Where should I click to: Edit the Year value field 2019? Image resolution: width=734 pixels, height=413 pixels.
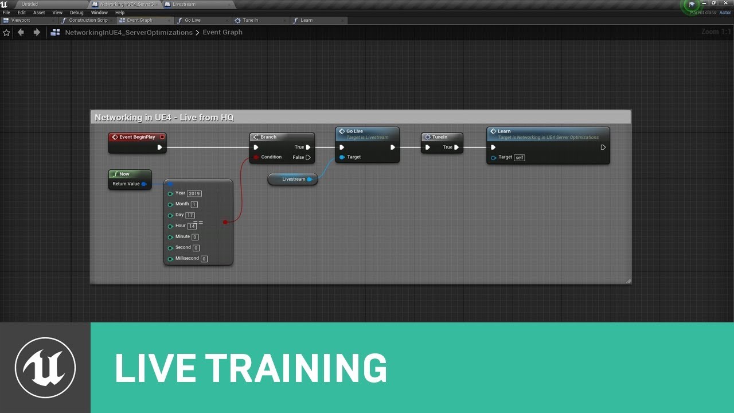coord(194,194)
